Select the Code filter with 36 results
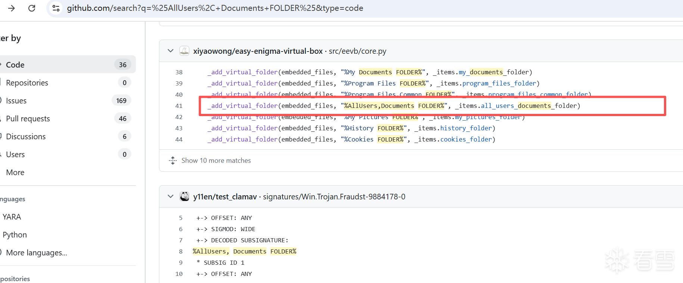This screenshot has height=283, width=683. (68, 65)
